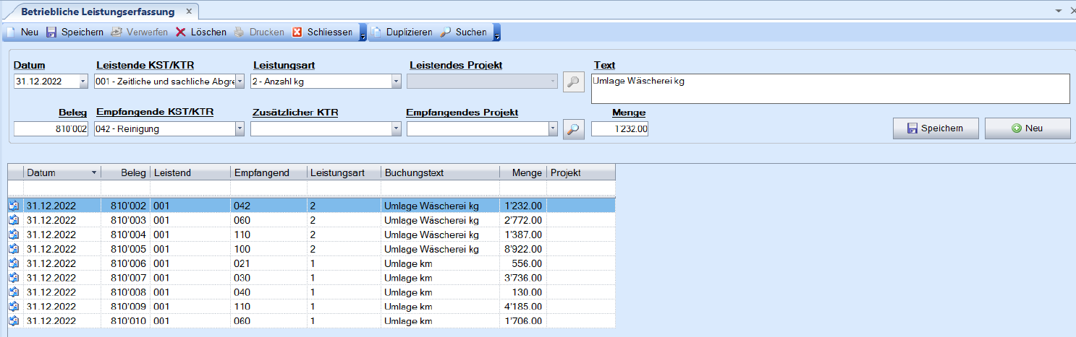Open row icon for Beleg 810'005
This screenshot has width=1076, height=337.
click(x=14, y=249)
